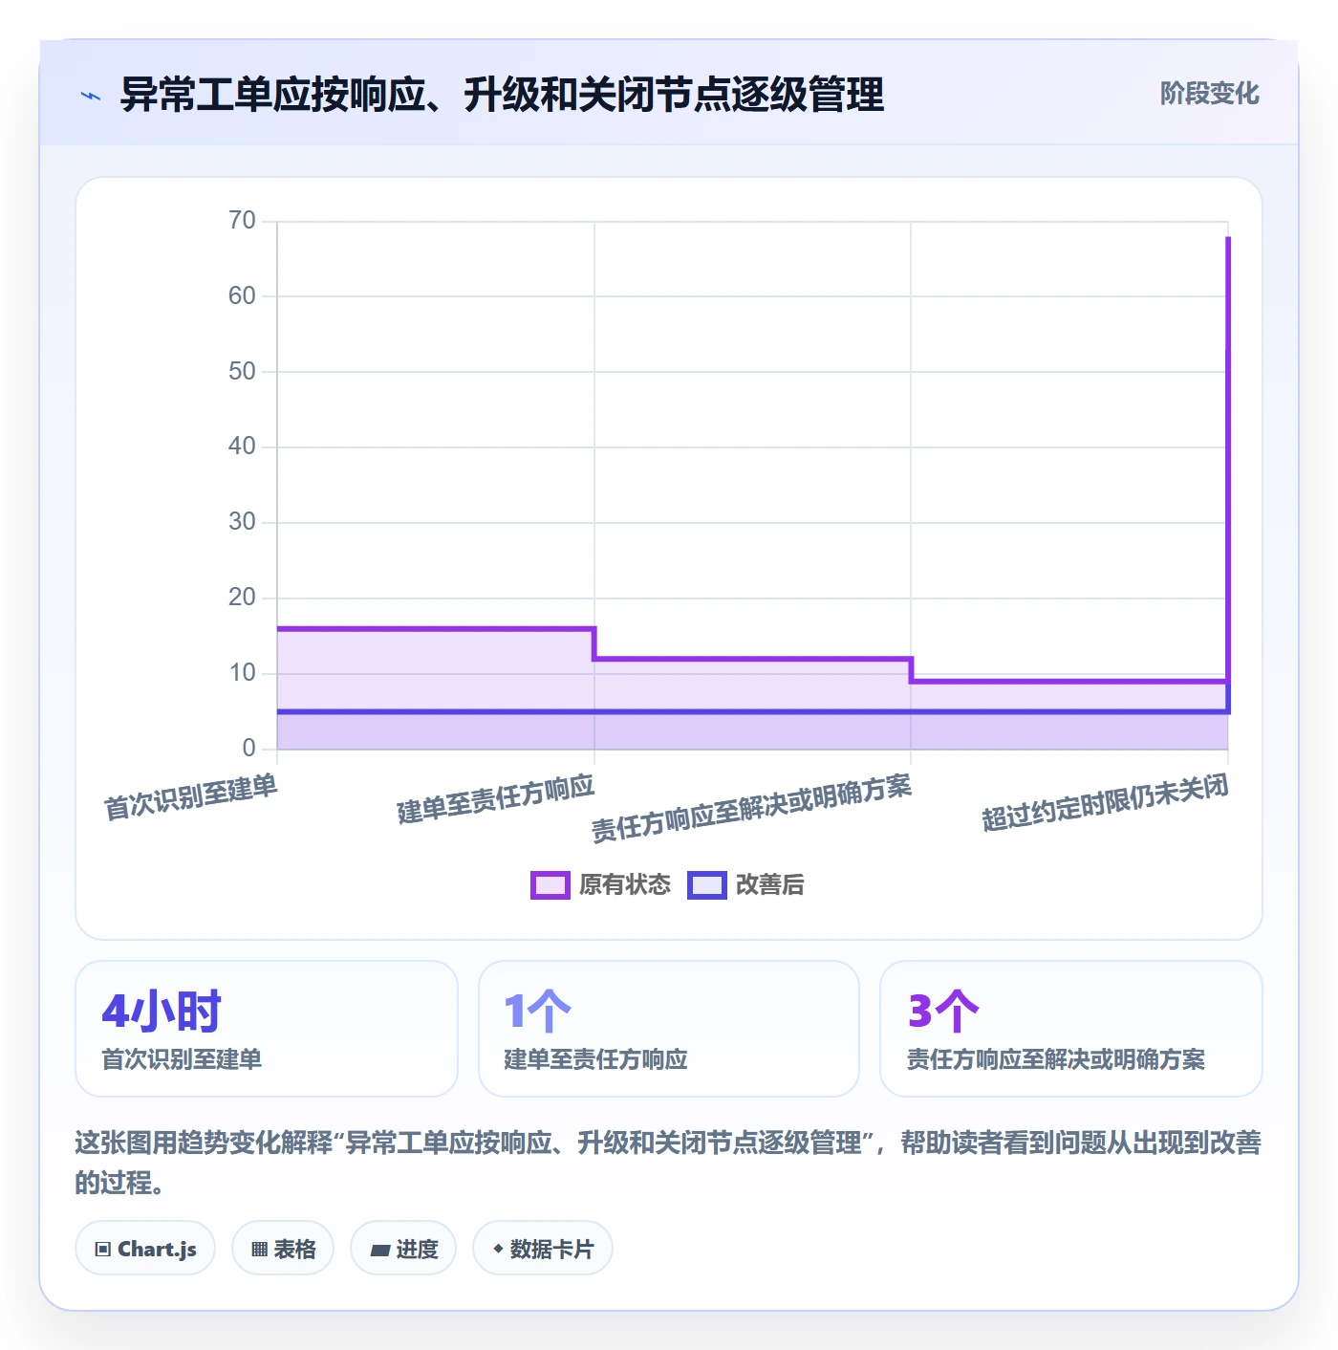
Task: Click the 10 y-axis tick label
Action: coord(242,673)
